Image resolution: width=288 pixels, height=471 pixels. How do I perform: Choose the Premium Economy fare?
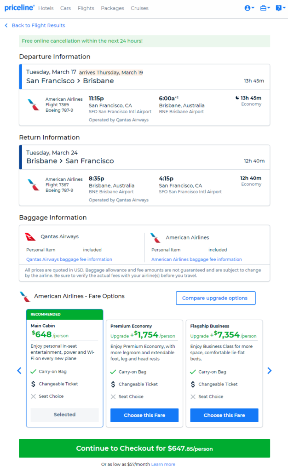click(144, 415)
